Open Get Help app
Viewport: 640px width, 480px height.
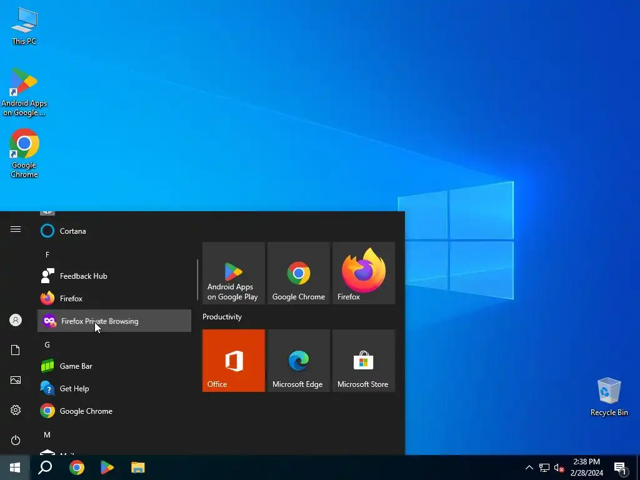point(114,389)
